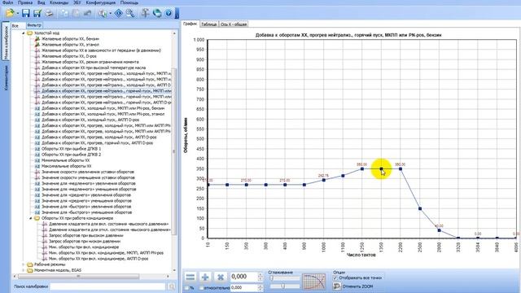Click the blue round help question icon
The image size is (521, 293).
point(169,13)
